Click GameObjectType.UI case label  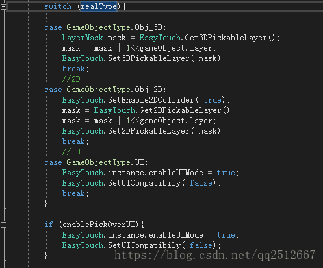point(107,162)
